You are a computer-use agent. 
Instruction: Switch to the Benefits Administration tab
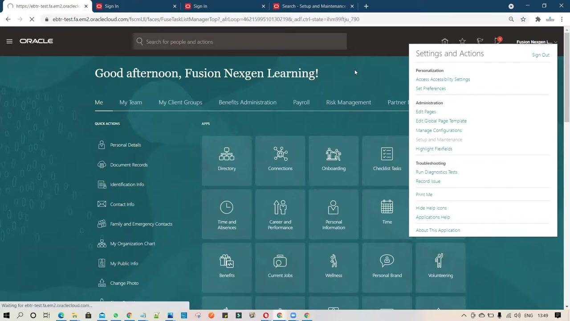pyautogui.click(x=248, y=102)
